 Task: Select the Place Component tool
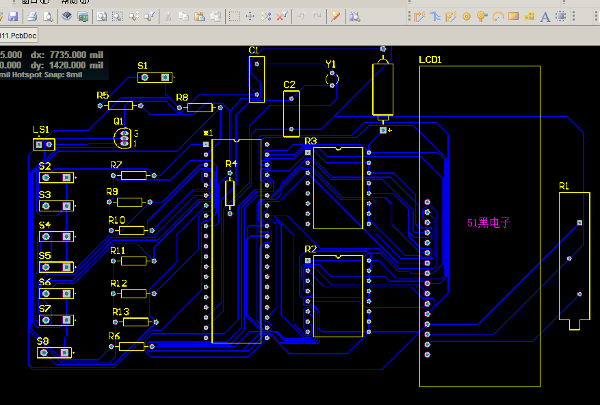coord(560,16)
